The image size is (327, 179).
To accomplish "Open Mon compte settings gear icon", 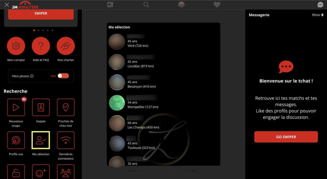I will pos(16,46).
